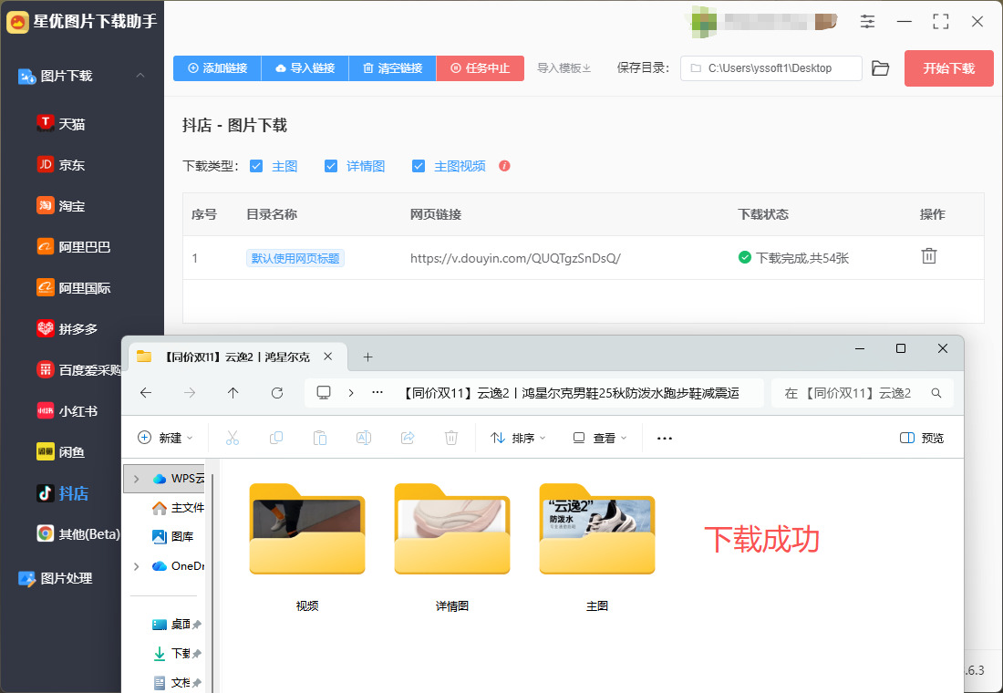Viewport: 1003px width, 693px height.
Task: Open the 天猫 download section
Action: click(61, 123)
